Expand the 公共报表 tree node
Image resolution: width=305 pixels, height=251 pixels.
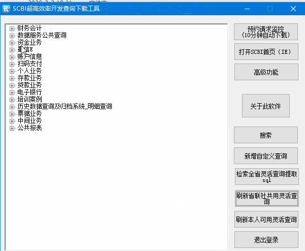click(12, 128)
